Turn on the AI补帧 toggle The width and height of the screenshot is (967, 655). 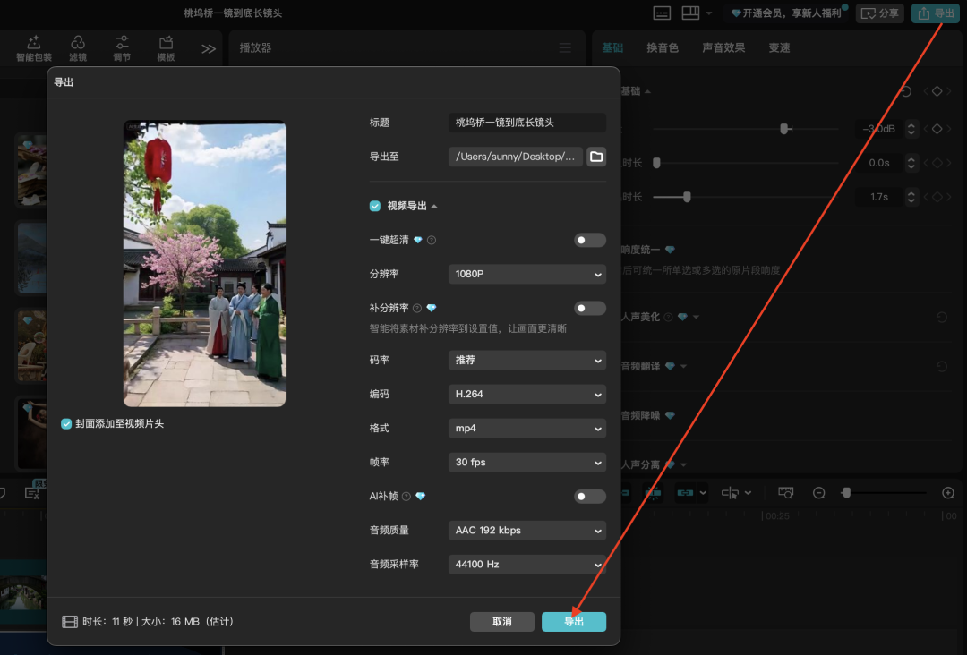click(589, 496)
